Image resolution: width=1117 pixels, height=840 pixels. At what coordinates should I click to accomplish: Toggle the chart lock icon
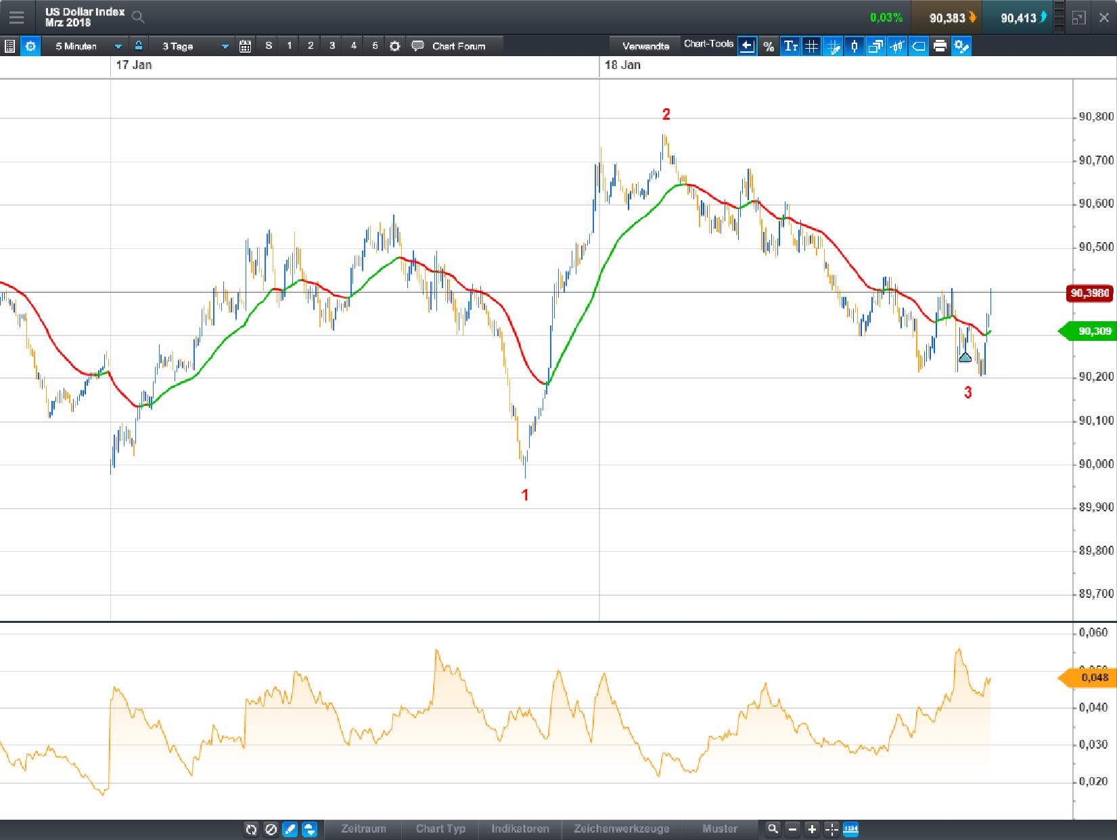[137, 46]
